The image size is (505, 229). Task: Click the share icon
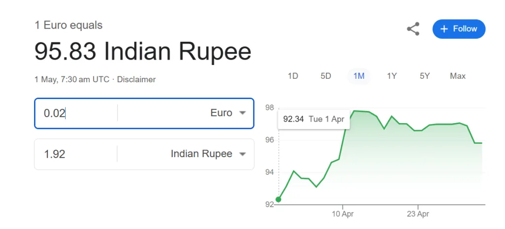point(413,29)
